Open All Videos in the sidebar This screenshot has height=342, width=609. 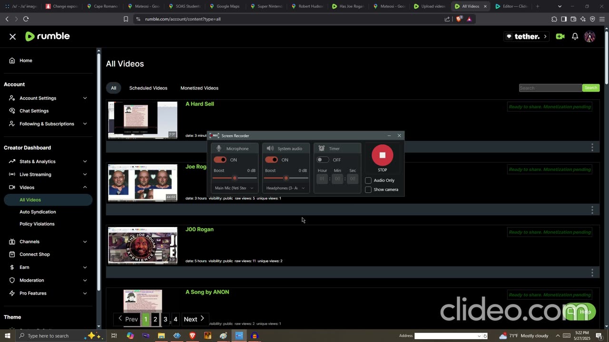[x=48, y=200]
